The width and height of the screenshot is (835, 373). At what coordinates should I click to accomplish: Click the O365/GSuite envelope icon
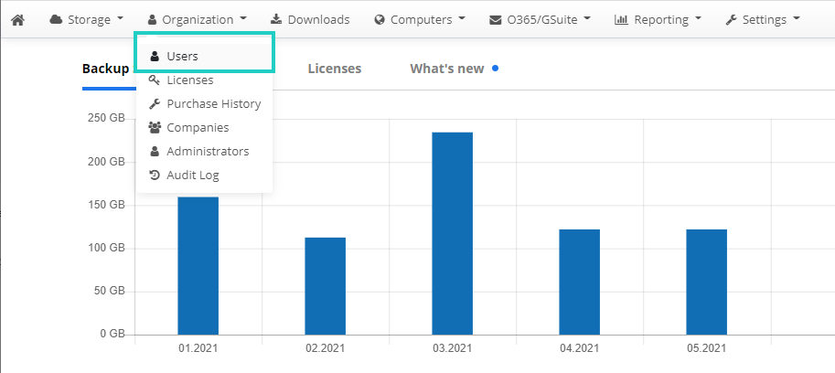tap(496, 20)
